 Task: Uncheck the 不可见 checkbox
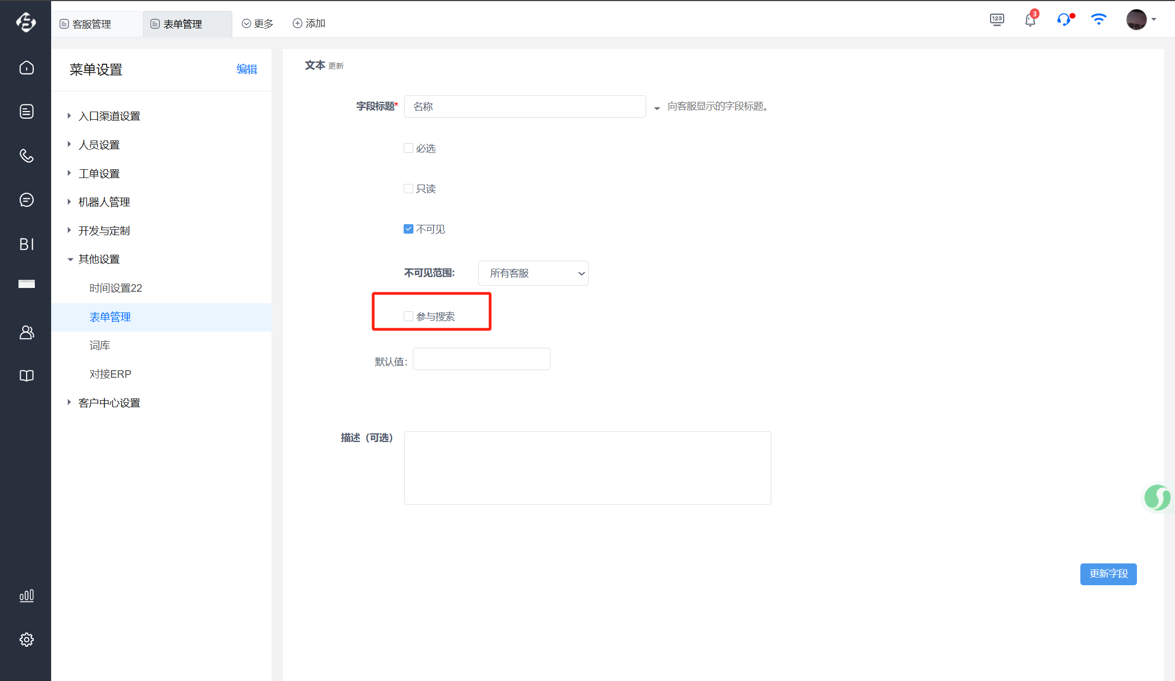click(409, 229)
